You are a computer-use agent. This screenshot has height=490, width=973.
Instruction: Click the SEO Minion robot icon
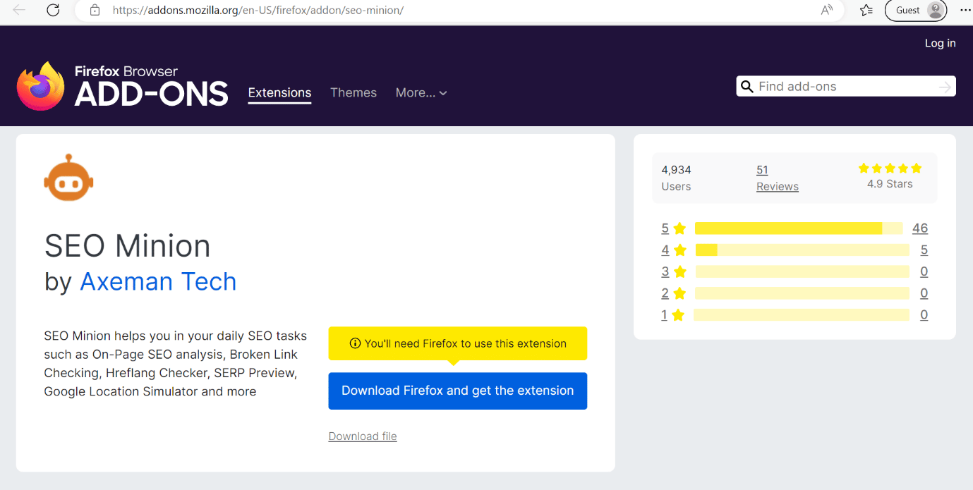click(x=68, y=178)
